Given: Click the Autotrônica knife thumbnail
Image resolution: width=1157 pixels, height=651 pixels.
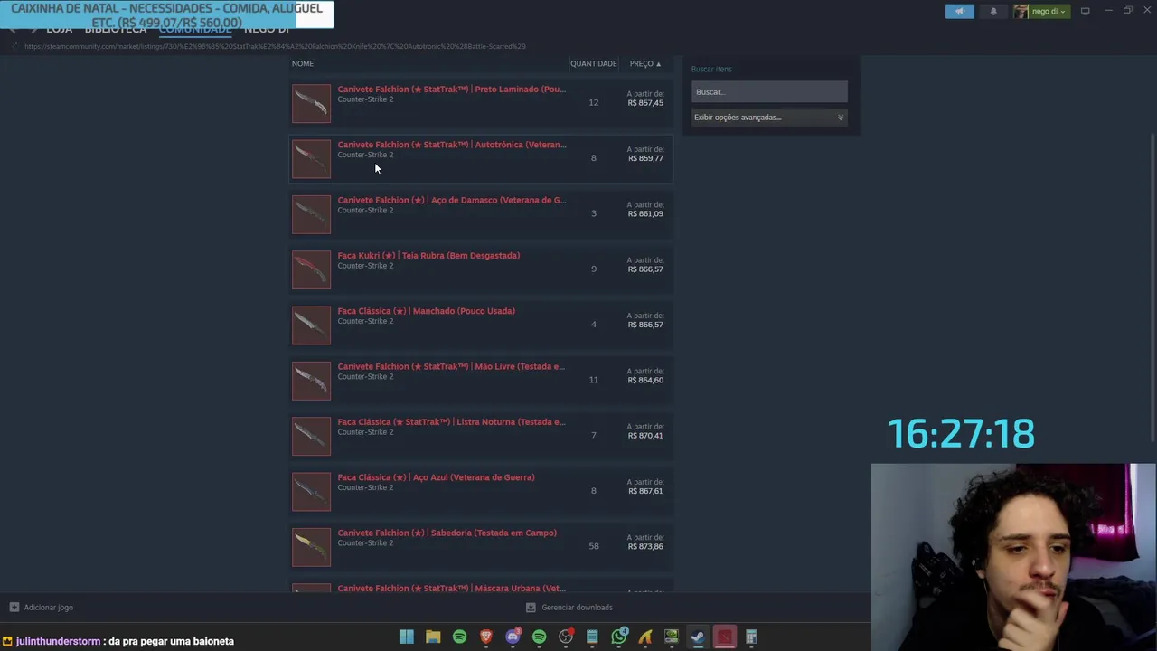Looking at the screenshot, I should (311, 159).
